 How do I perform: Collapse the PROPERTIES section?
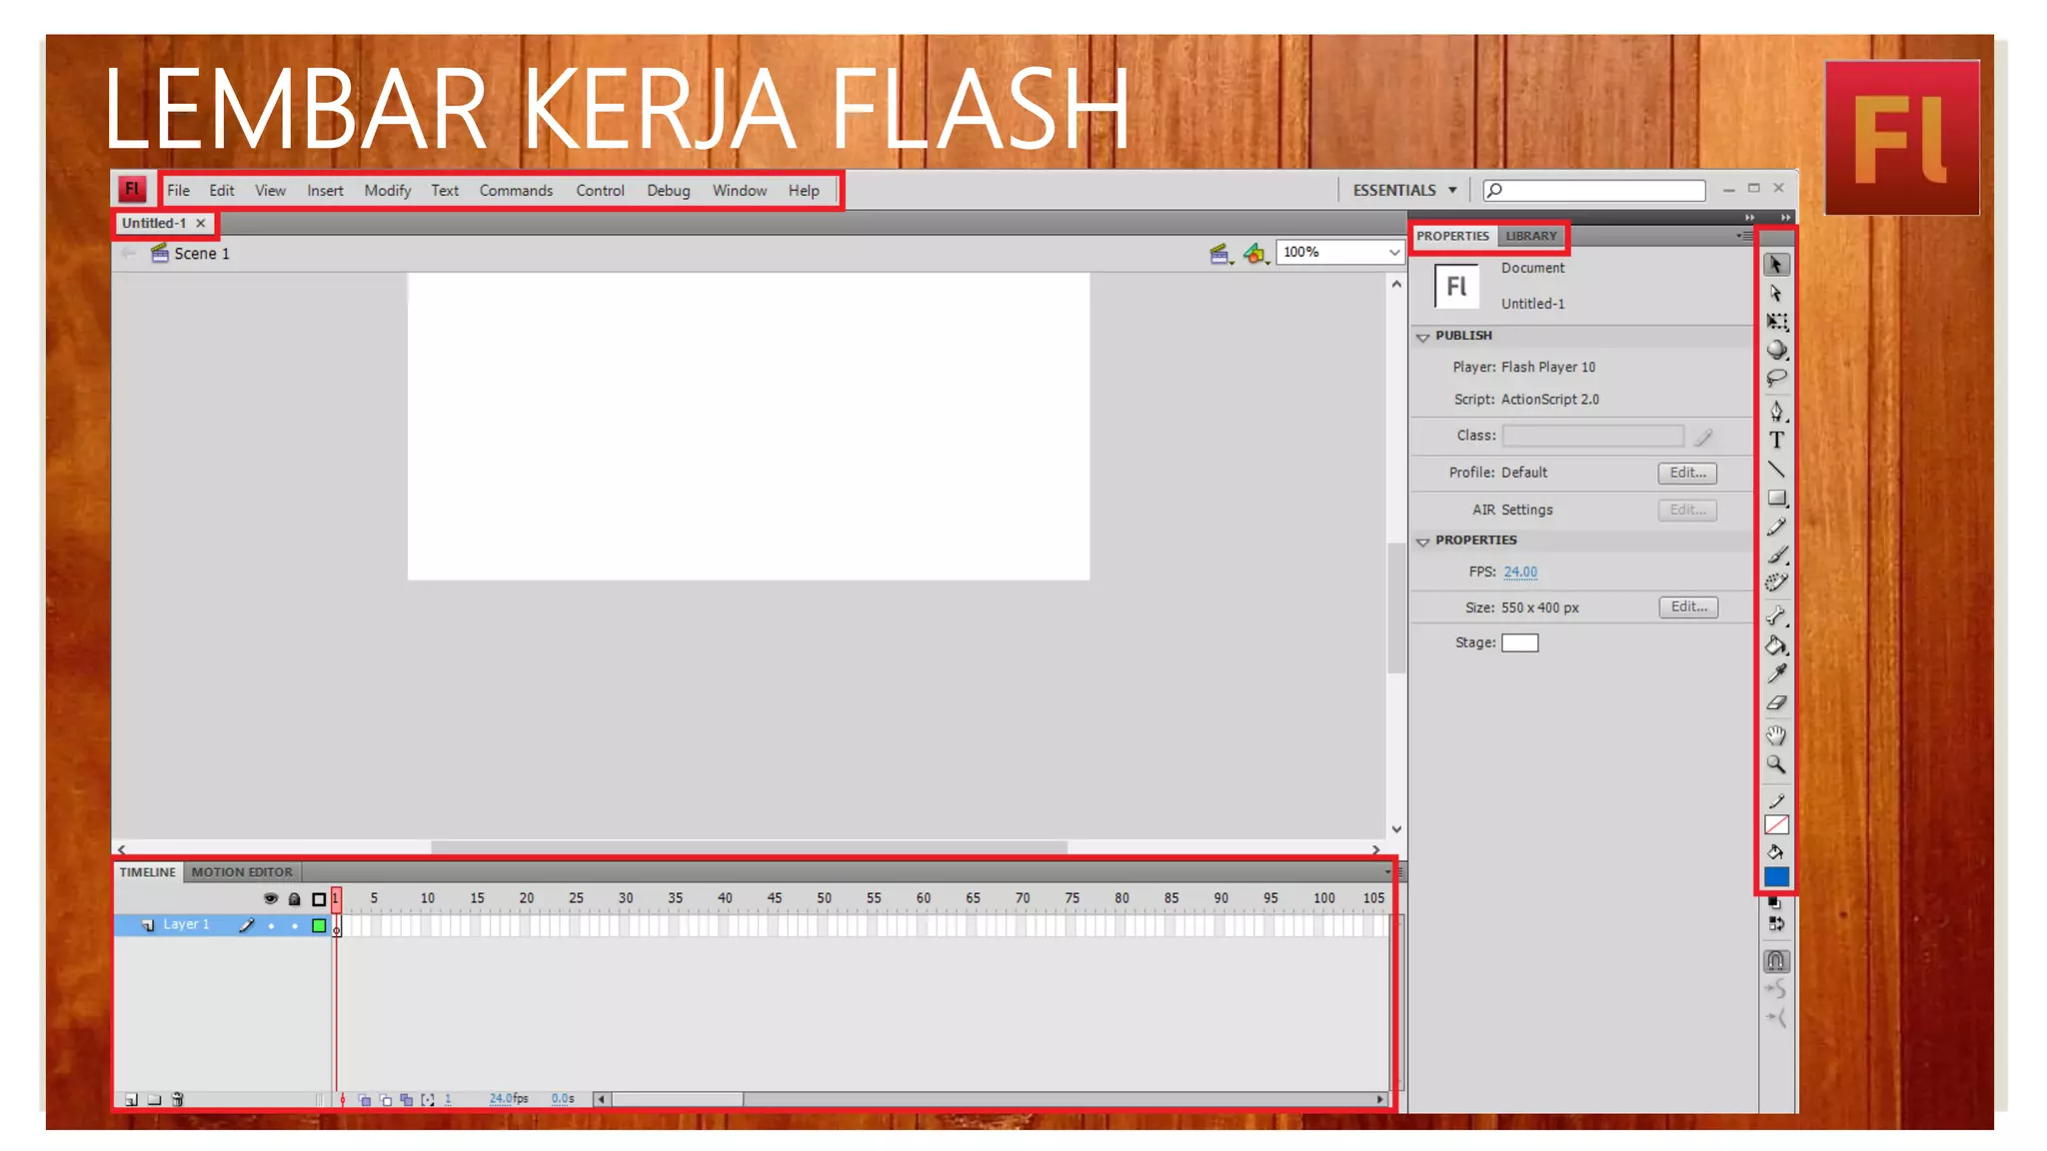(x=1422, y=542)
